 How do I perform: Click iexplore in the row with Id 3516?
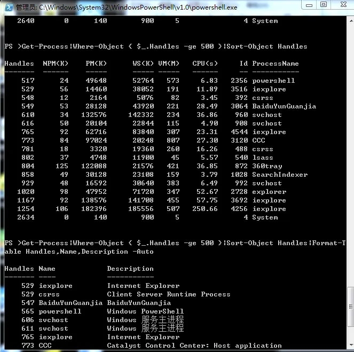[x=269, y=89]
